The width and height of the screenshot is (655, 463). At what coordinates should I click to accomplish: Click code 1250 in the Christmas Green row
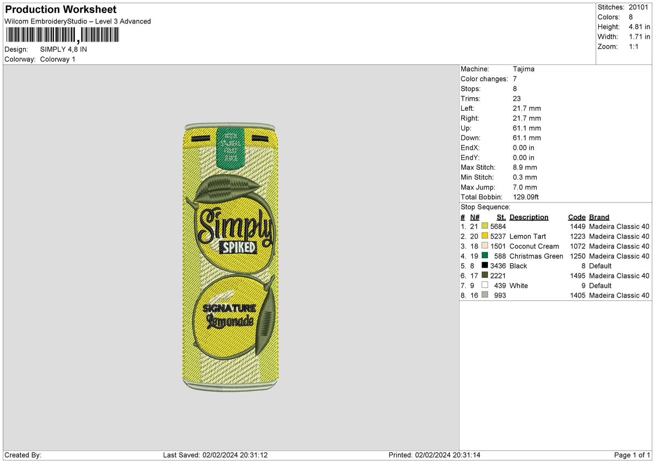pyautogui.click(x=577, y=256)
